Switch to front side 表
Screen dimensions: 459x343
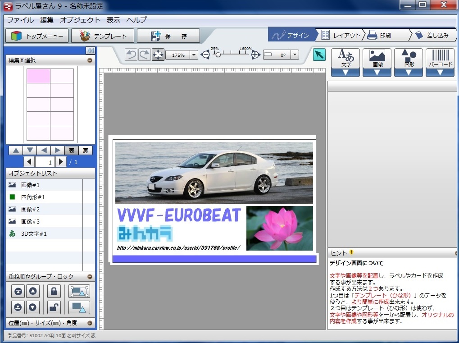(72, 151)
